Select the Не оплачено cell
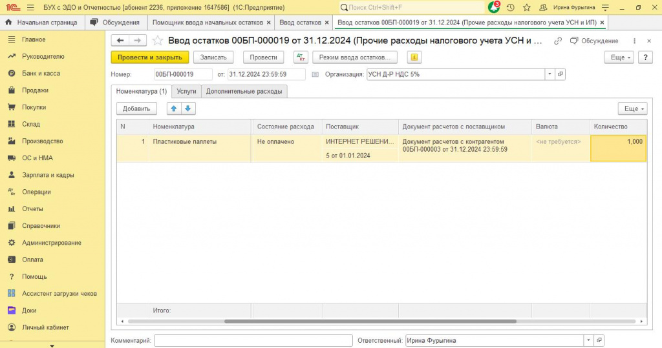This screenshot has width=662, height=348. [287, 148]
